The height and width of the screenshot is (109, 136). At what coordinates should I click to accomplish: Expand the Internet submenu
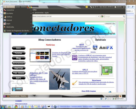(18, 20)
